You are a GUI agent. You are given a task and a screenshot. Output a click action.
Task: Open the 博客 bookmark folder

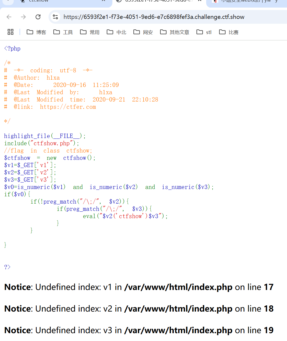36,32
